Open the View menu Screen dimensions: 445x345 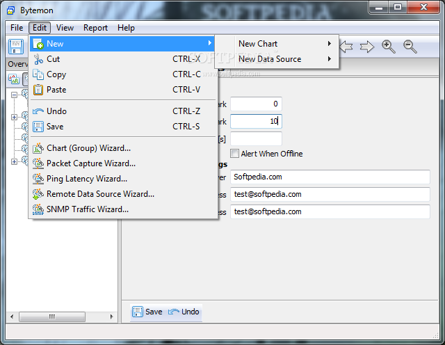pyautogui.click(x=65, y=28)
